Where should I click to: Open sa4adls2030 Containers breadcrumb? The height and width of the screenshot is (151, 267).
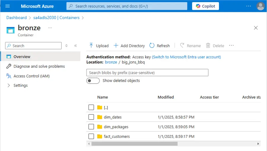[56, 18]
